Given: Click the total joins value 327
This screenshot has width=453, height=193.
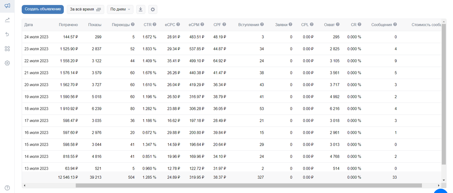Looking at the screenshot, I should point(261,177).
